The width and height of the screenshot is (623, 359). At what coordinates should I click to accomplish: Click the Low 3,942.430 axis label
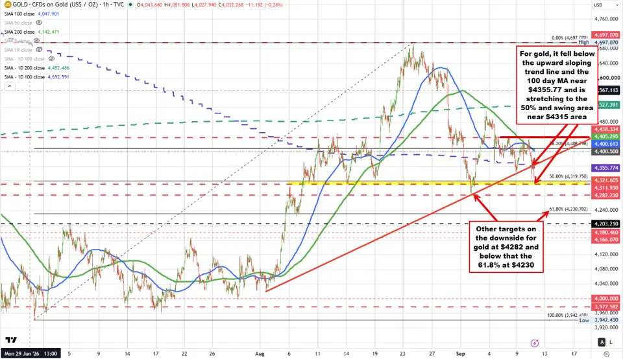pyautogui.click(x=598, y=321)
